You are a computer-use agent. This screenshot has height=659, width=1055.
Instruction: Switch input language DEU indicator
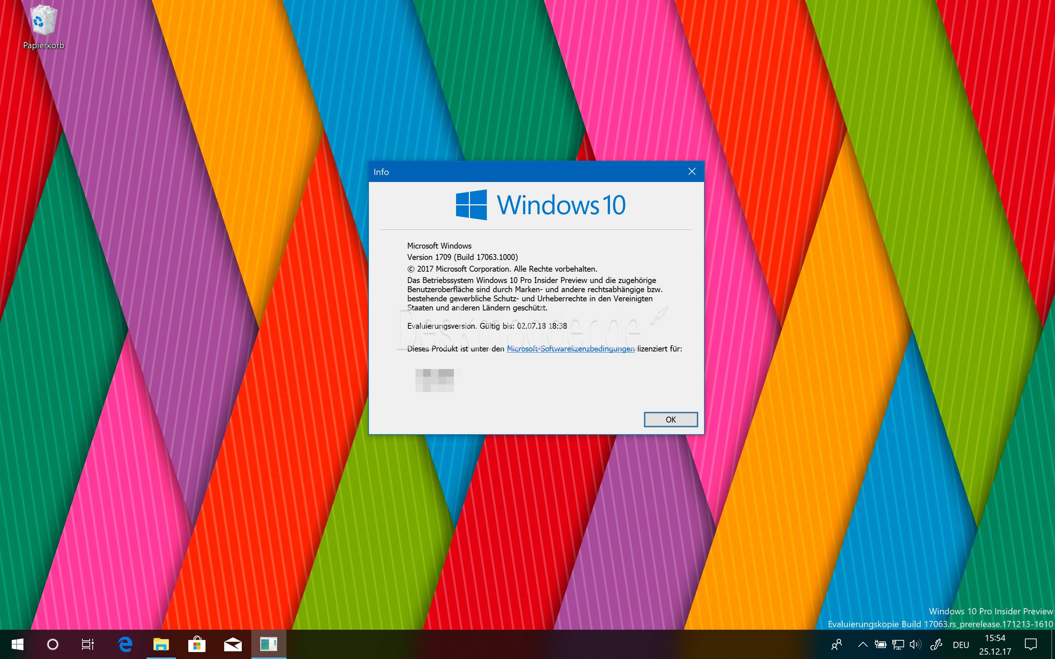[961, 645]
